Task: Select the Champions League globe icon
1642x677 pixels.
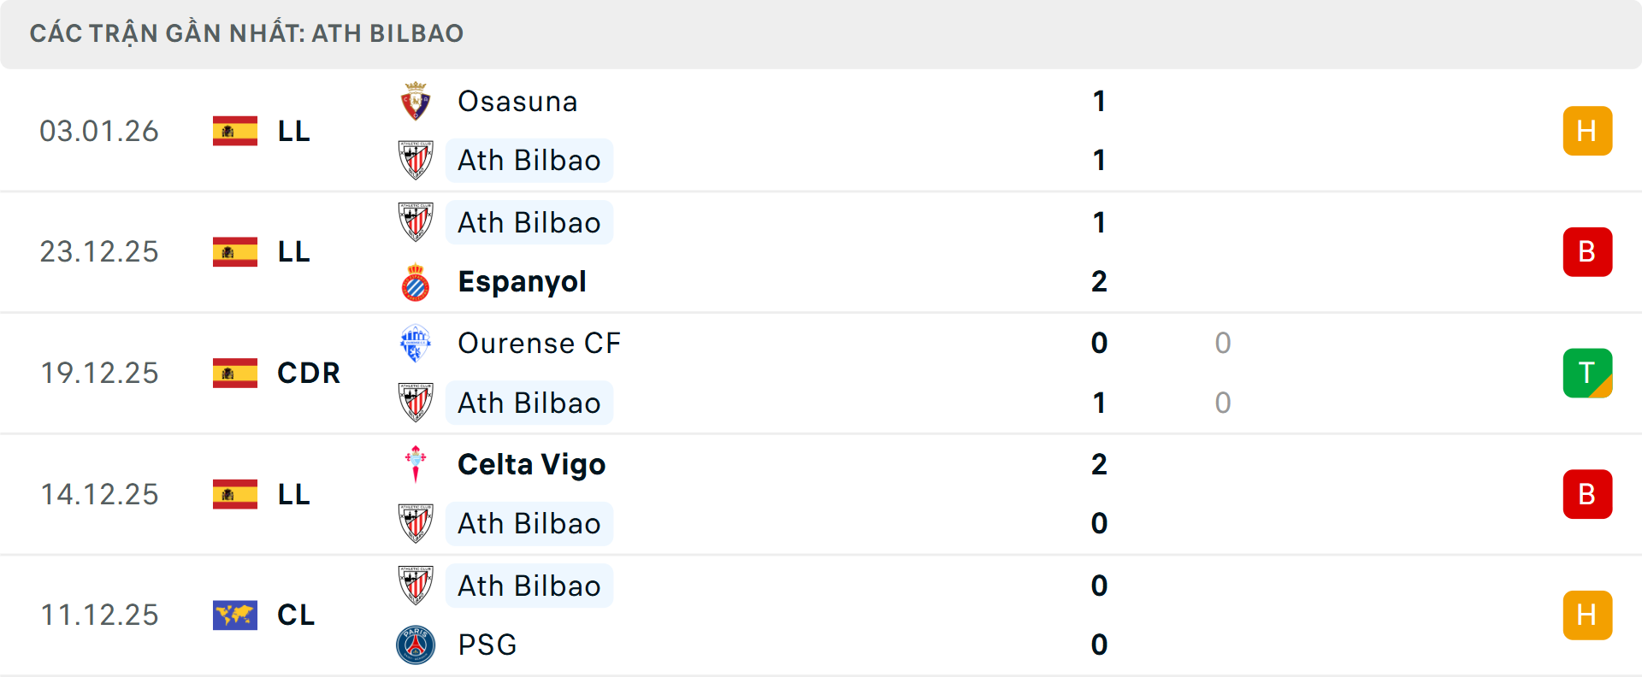Action: (x=234, y=615)
